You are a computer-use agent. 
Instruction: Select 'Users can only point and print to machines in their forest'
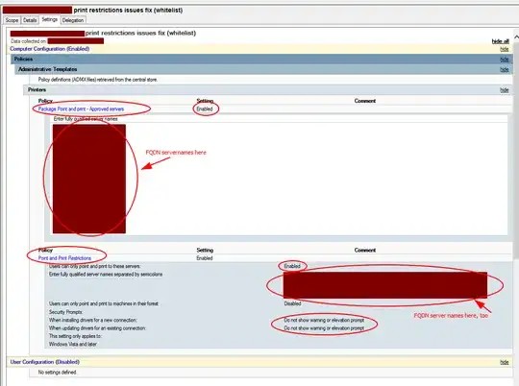click(x=104, y=303)
